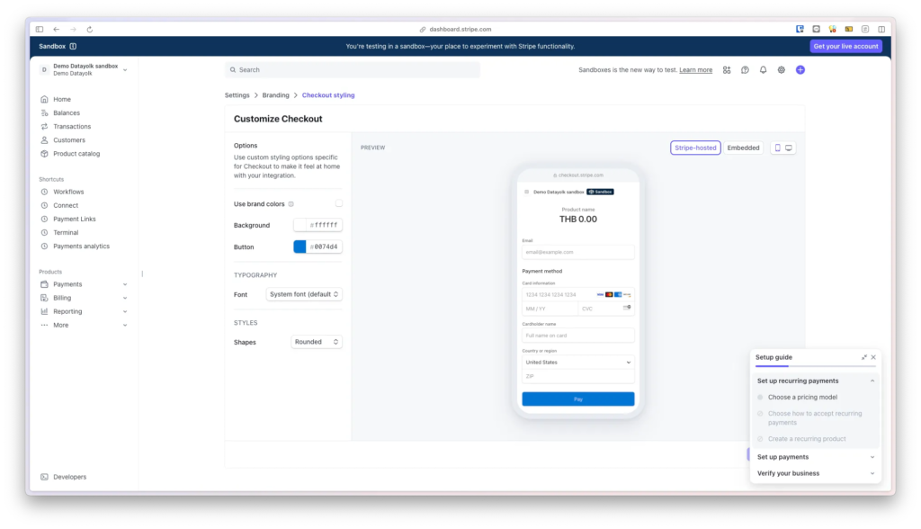This screenshot has width=921, height=529.
Task: Click the blue Pay button in preview
Action: (x=578, y=399)
